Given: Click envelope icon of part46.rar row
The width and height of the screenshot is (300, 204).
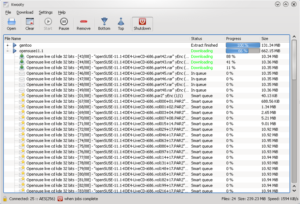Looking at the screenshot, I should point(22,79).
